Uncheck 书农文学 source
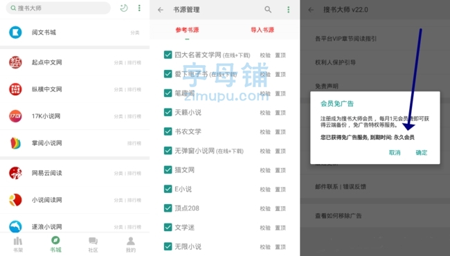Screen dimensions: 450x256 [x=168, y=131]
